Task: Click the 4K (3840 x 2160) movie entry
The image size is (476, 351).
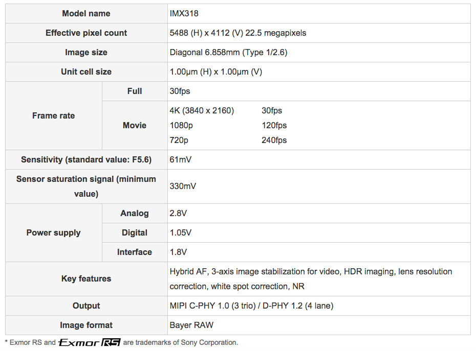Action: coord(202,110)
